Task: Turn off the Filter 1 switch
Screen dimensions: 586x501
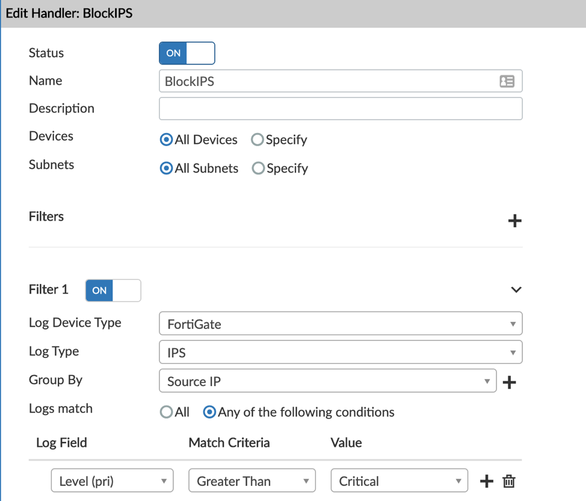Action: click(113, 290)
